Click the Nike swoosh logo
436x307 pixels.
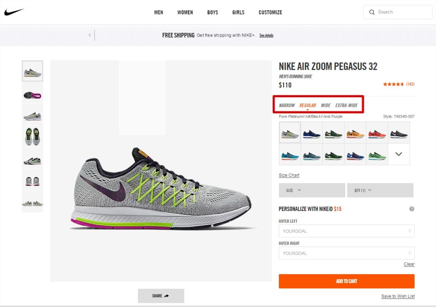click(14, 12)
